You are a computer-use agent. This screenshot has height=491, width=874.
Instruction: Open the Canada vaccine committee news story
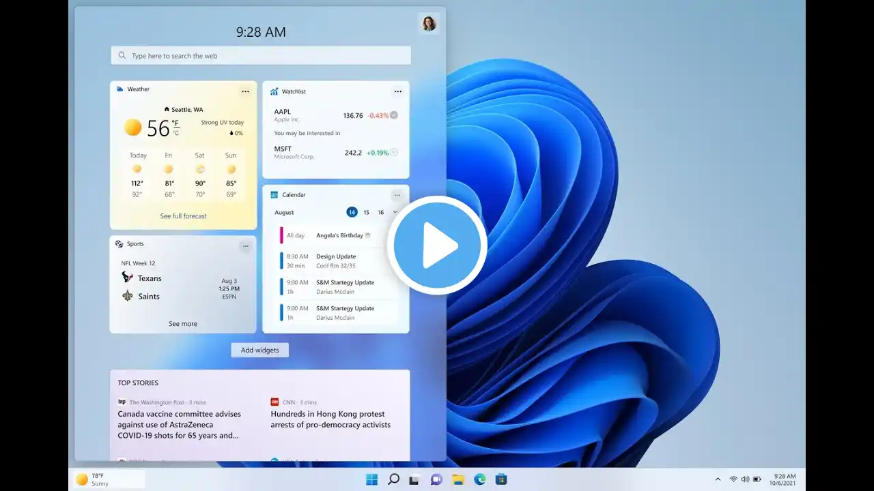(x=180, y=424)
